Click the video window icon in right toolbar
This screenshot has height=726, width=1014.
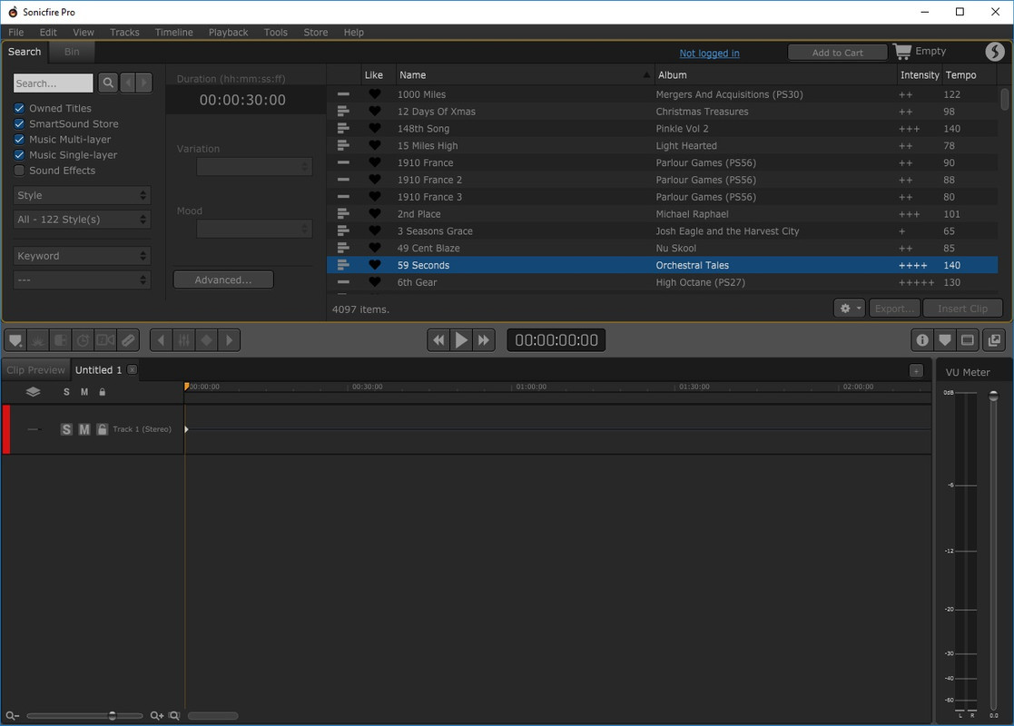(x=968, y=340)
